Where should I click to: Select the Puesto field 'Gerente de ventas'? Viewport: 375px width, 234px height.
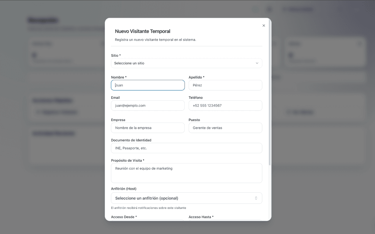(x=225, y=128)
